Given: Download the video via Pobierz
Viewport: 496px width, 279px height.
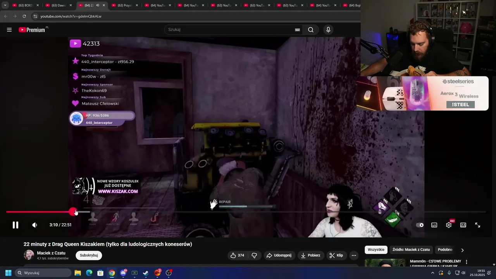Looking at the screenshot, I should (x=311, y=255).
